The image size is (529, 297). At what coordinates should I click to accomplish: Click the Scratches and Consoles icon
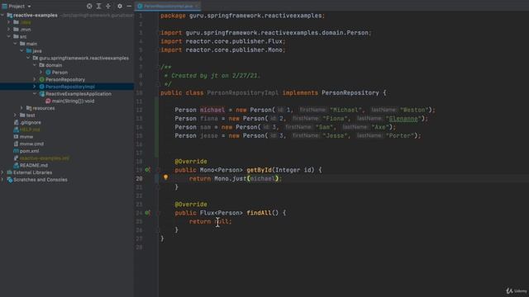pos(9,180)
